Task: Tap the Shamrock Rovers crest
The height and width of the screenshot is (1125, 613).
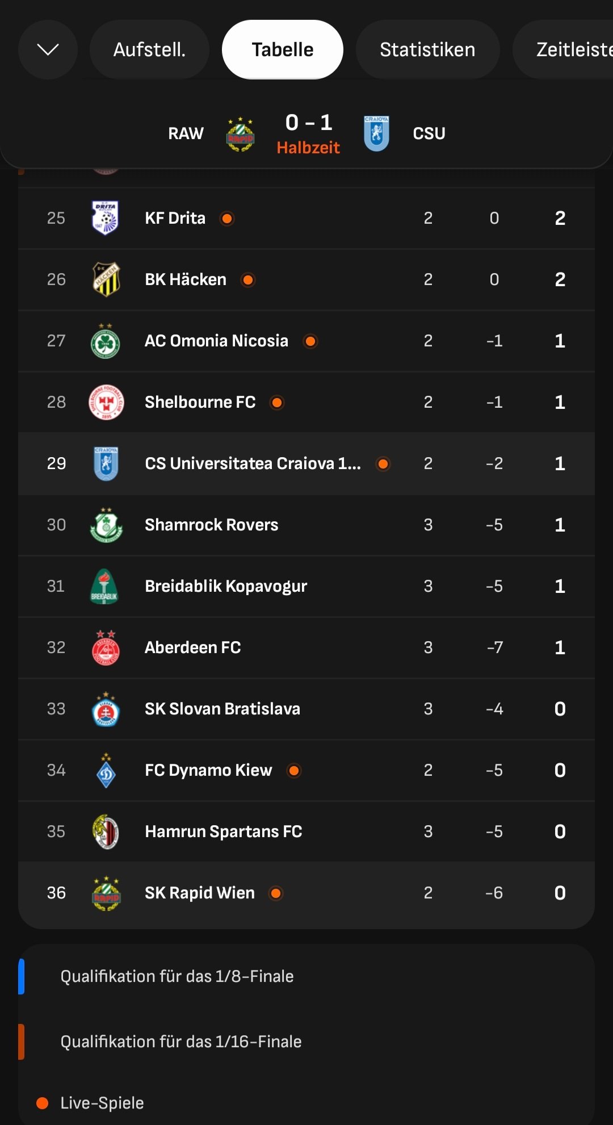Action: point(106,525)
